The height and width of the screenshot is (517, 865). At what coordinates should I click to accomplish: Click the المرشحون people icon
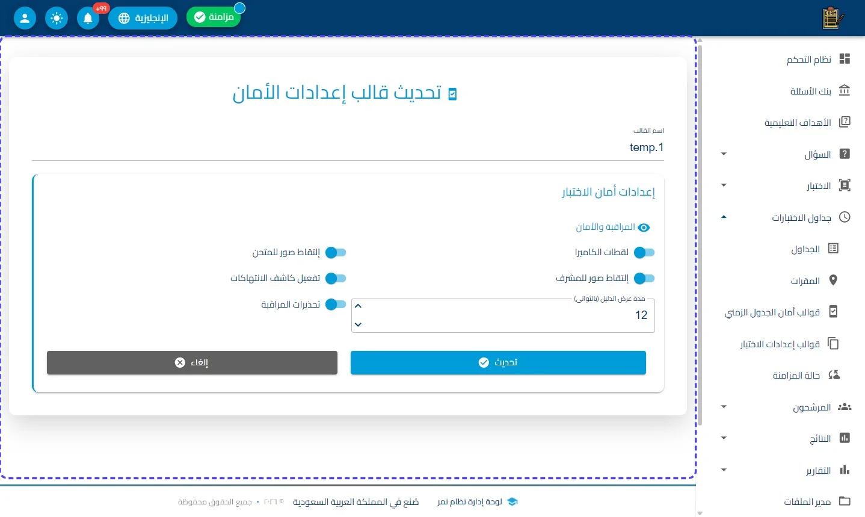tap(845, 406)
